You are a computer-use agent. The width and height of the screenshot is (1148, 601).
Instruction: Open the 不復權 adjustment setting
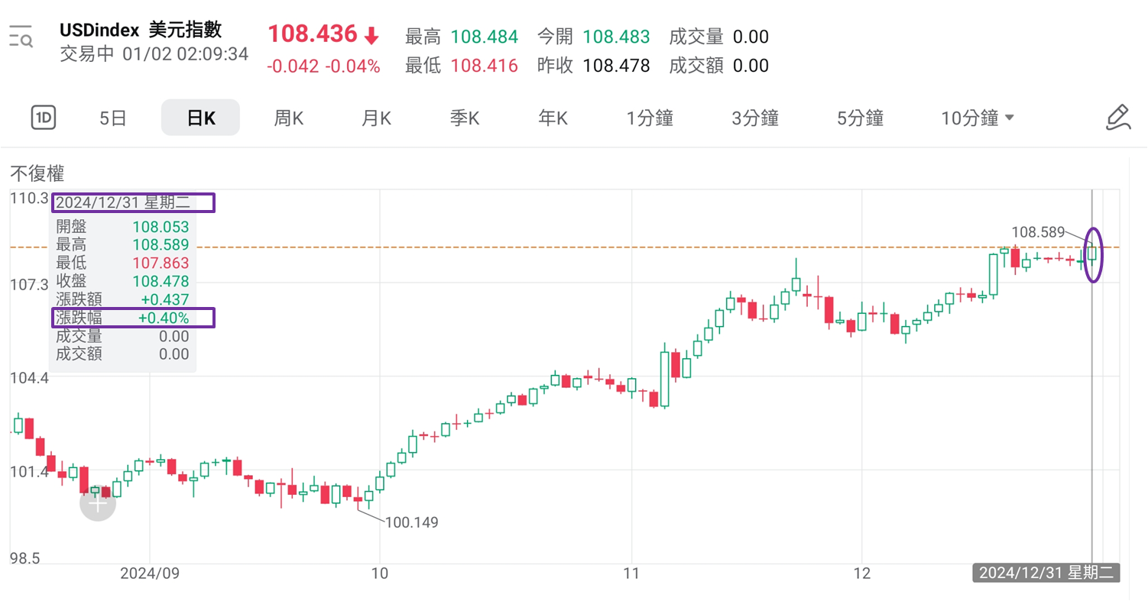37,173
